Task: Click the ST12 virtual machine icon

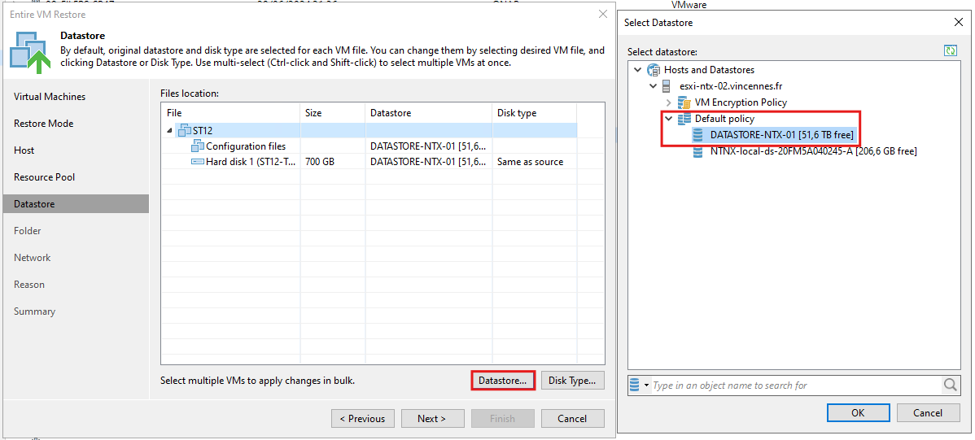Action: pos(185,130)
